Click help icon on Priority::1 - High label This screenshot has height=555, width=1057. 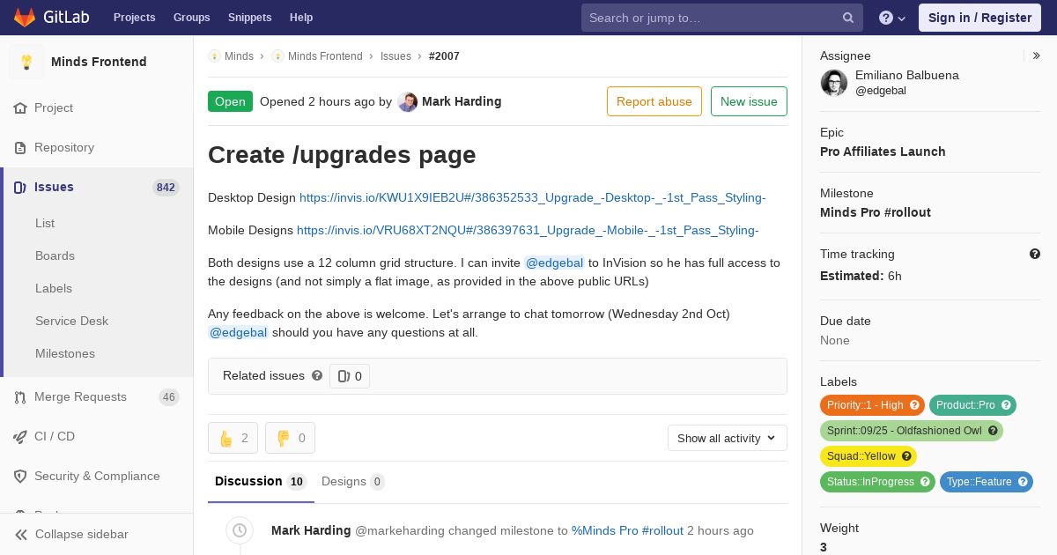point(914,405)
